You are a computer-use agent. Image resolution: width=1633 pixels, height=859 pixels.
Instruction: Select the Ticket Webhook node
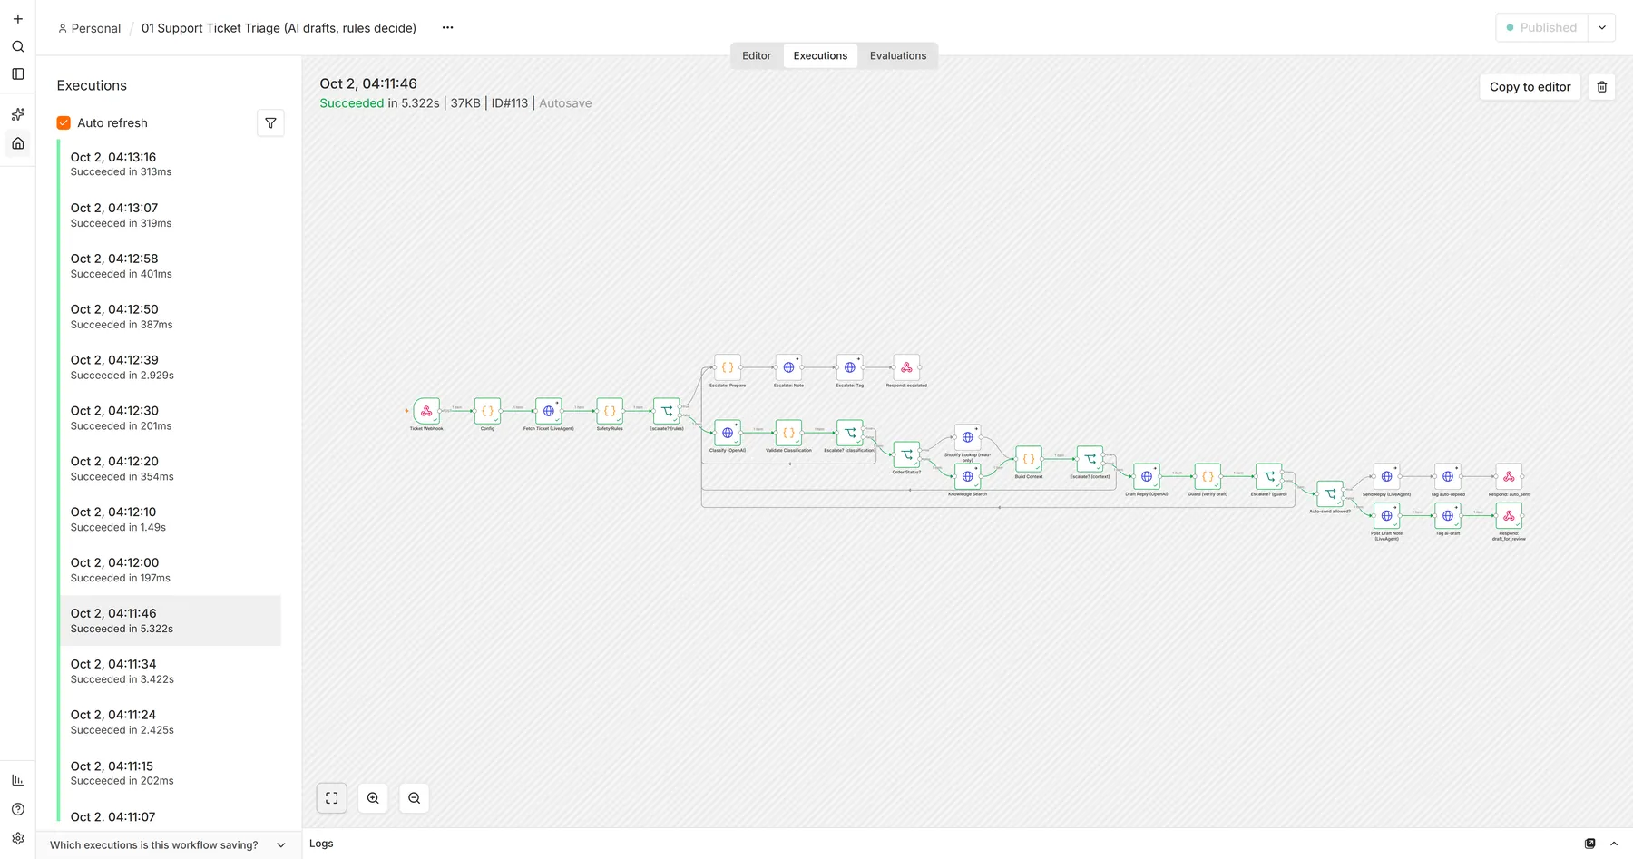click(426, 411)
